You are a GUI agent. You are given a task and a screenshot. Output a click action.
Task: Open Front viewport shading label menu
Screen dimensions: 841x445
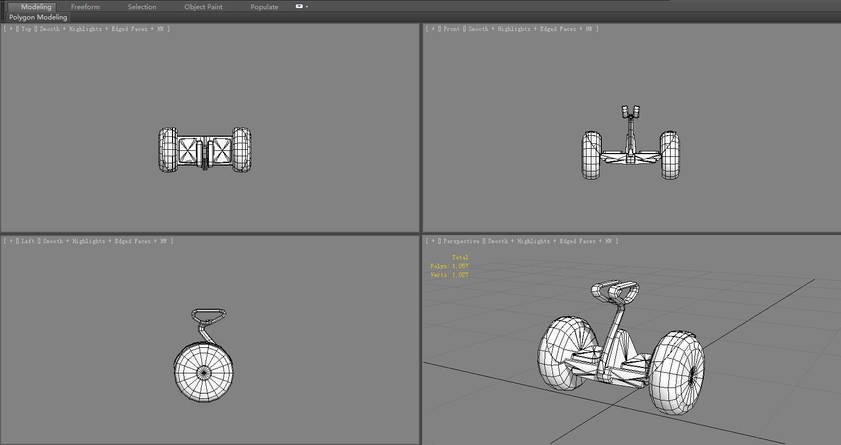530,29
